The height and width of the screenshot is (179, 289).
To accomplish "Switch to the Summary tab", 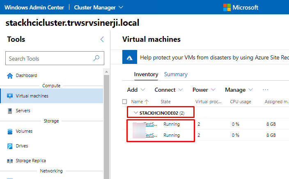I will 176,74.
